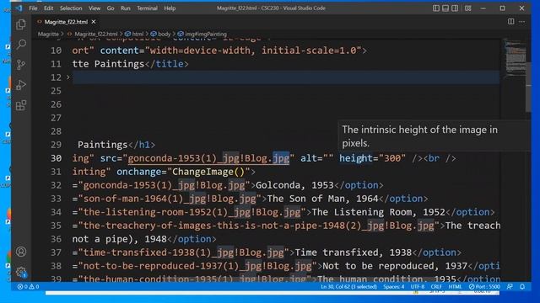Click the body breadcrumb item
540x303 pixels.
(164, 34)
